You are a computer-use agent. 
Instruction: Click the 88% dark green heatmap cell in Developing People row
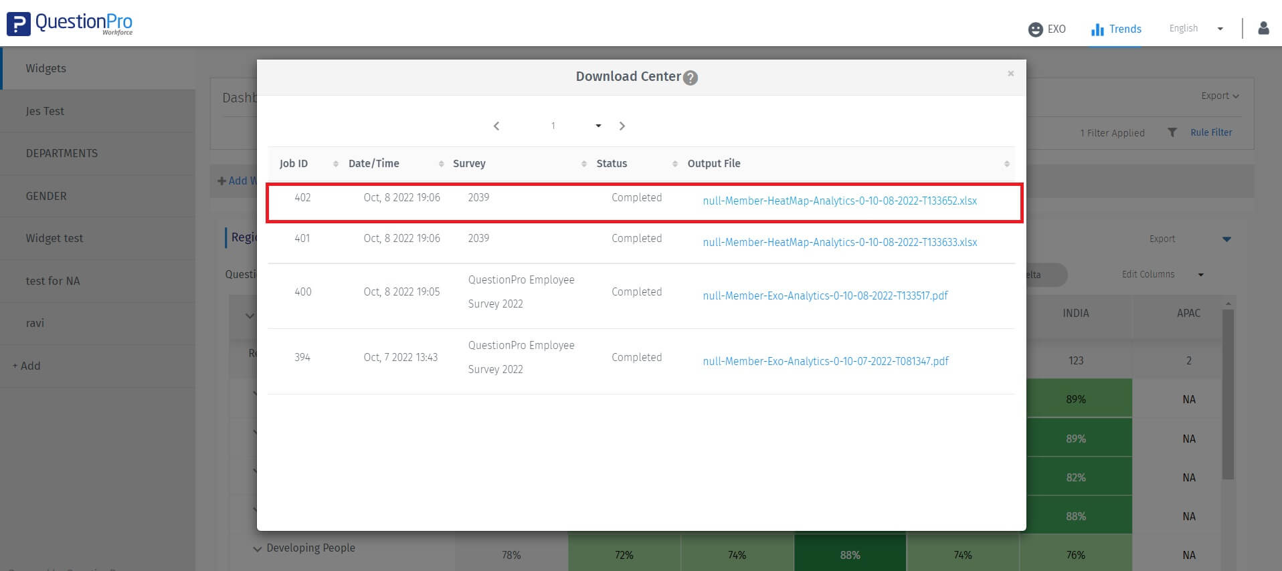pyautogui.click(x=850, y=552)
